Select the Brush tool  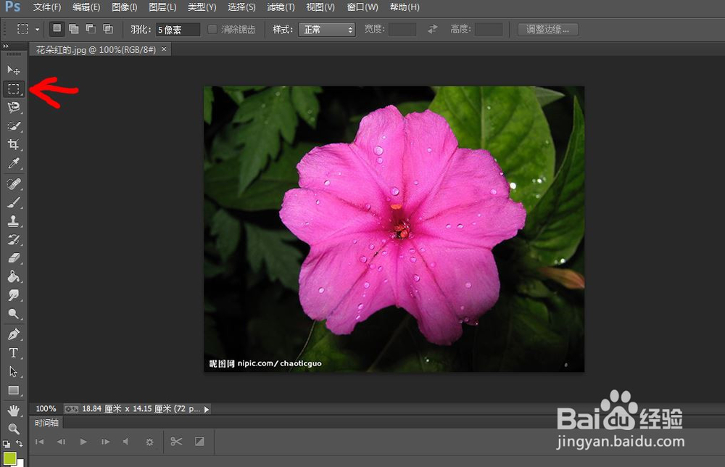click(x=13, y=202)
